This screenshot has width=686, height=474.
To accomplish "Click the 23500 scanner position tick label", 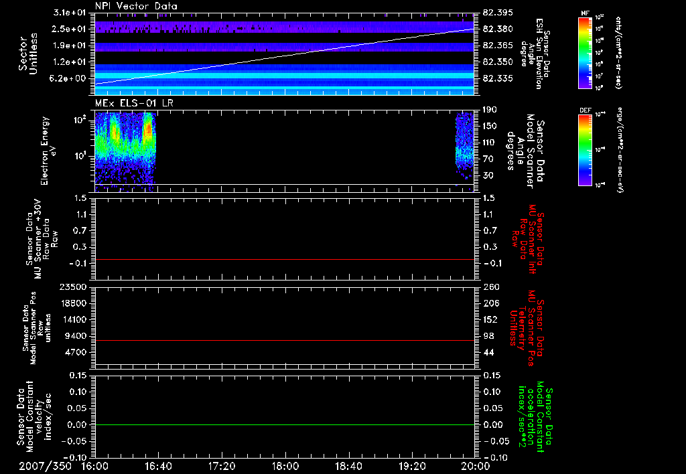I will tap(73, 287).
